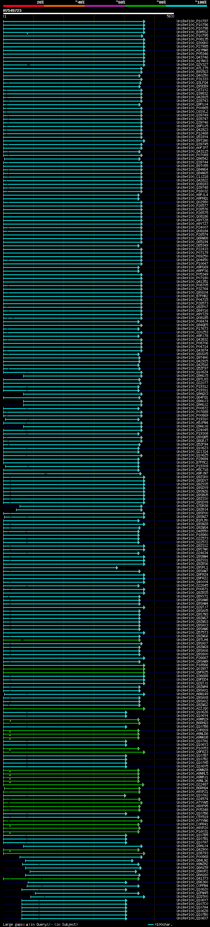This screenshot has width=210, height=927.
Task: Open hit UniRef100_P16031
Action: click(x=192, y=831)
